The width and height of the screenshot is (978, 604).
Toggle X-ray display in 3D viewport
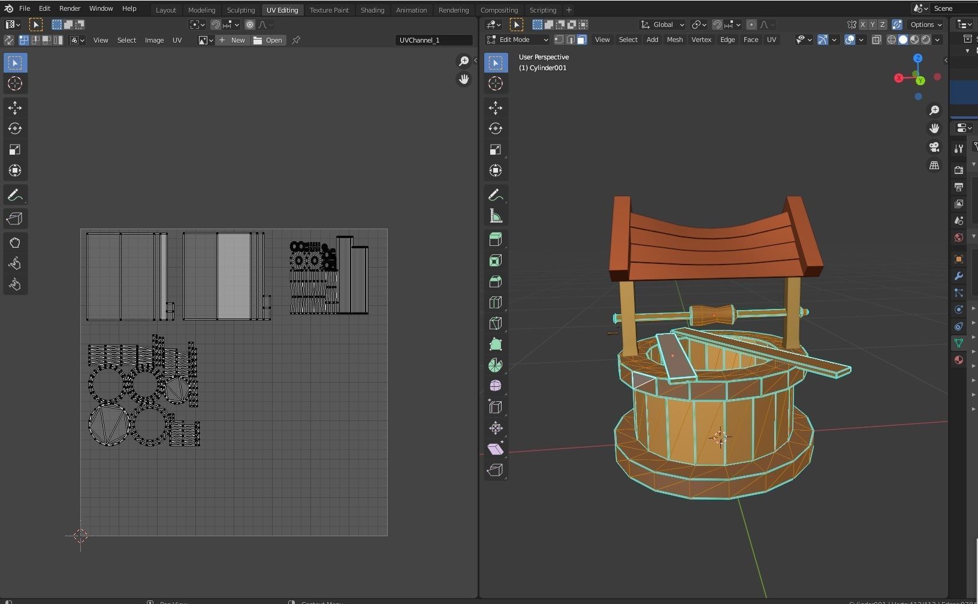(x=876, y=40)
